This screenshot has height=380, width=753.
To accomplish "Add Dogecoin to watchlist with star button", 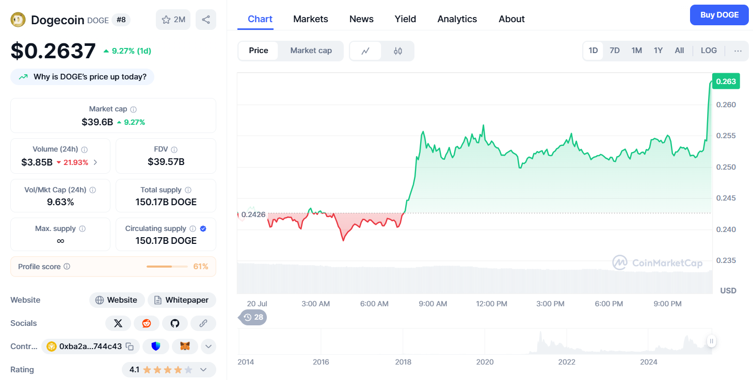I will 173,20.
